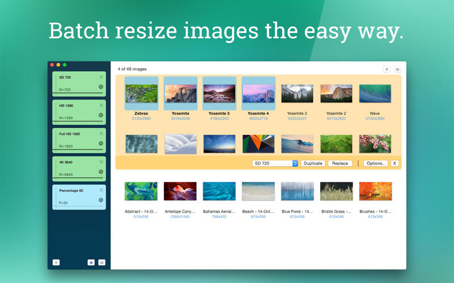The height and width of the screenshot is (283, 454).
Task: Open the info button in the sidebar footer
Action: pos(91,262)
